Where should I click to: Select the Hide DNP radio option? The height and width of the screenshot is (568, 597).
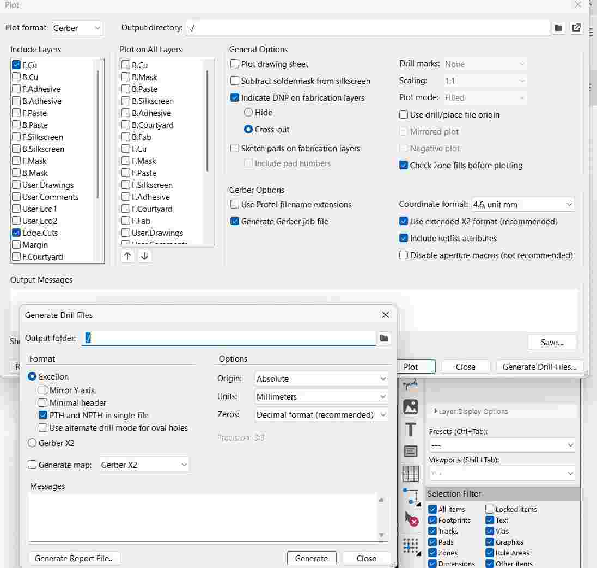(248, 113)
